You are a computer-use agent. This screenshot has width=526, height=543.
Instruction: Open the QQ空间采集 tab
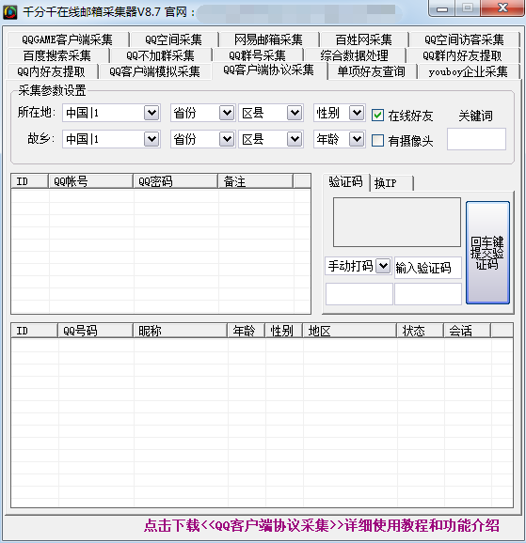point(173,39)
